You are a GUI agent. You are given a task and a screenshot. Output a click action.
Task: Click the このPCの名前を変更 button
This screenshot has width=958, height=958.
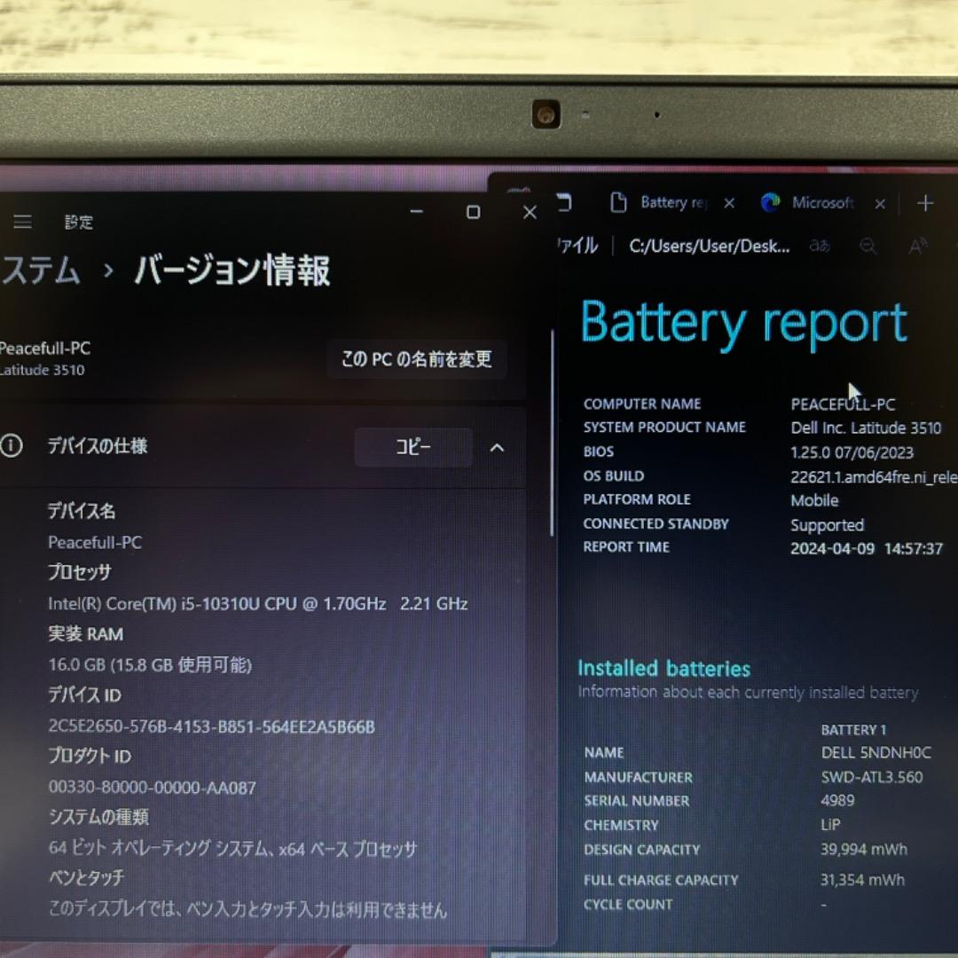point(417,359)
